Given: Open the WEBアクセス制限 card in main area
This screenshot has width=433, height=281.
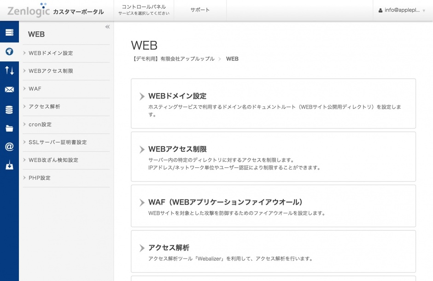Looking at the screenshot, I should point(273,156).
